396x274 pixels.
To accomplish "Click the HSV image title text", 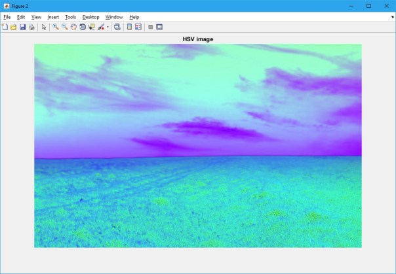I will click(197, 39).
